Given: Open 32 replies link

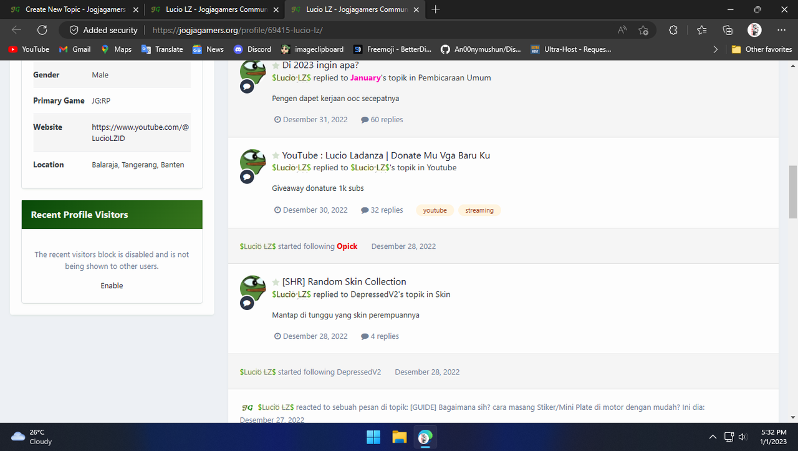Looking at the screenshot, I should [382, 210].
